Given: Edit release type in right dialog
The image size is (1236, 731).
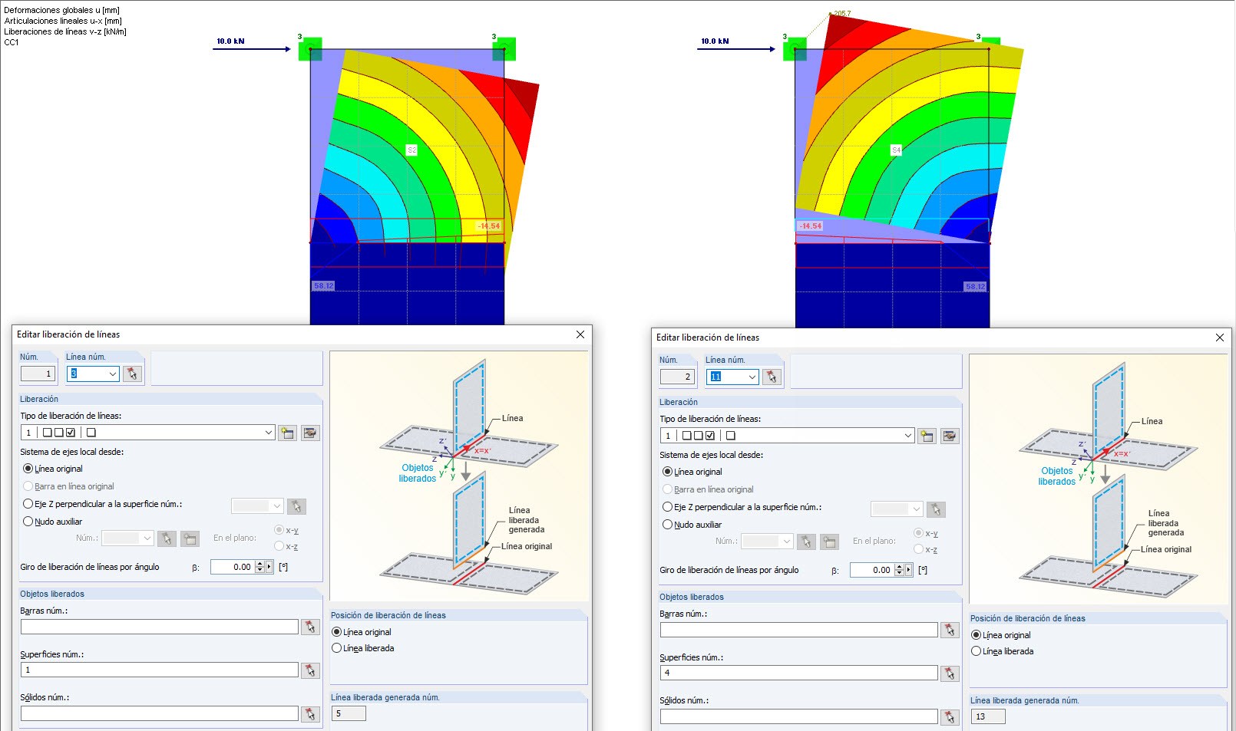Looking at the screenshot, I should (950, 436).
